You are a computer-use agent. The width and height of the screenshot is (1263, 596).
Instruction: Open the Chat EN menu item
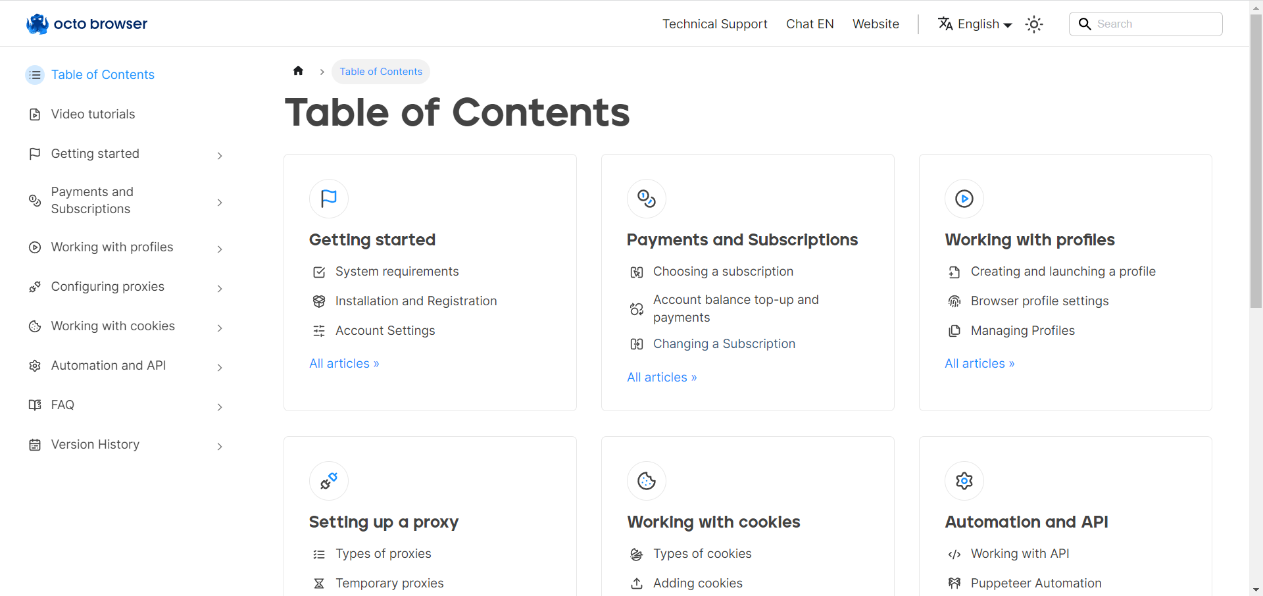point(810,24)
